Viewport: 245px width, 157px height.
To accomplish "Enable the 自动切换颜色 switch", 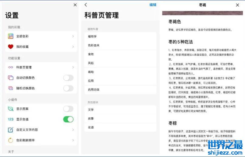I will click(x=68, y=78).
